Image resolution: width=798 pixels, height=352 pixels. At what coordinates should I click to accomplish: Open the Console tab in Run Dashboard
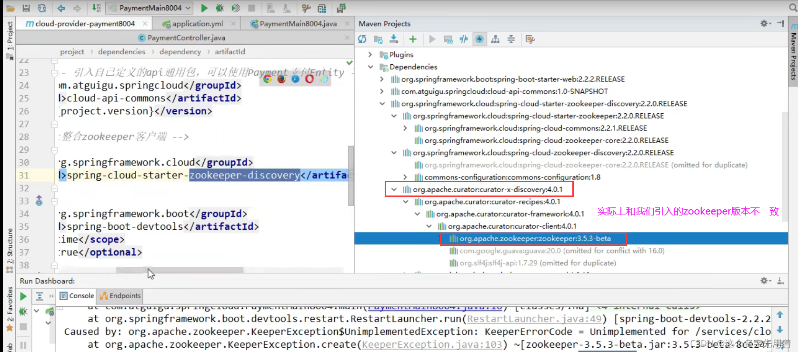click(77, 296)
